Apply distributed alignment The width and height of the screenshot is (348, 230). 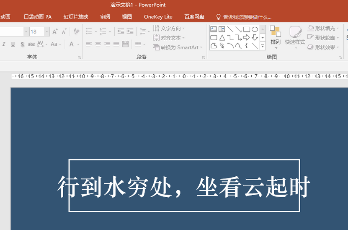(x=125, y=44)
